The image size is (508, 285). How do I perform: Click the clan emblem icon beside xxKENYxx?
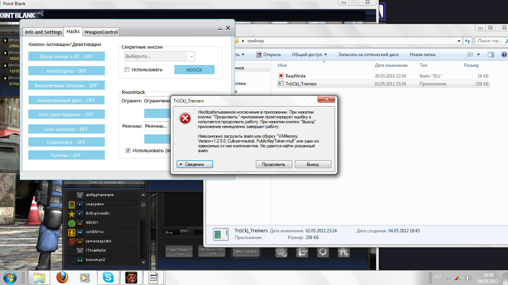pyautogui.click(x=72, y=232)
